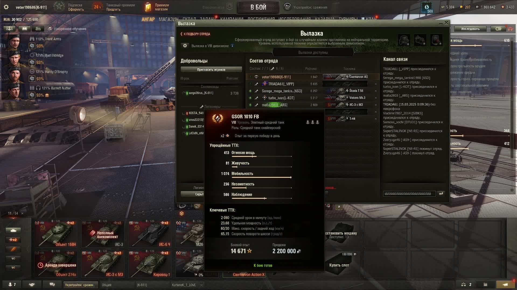Open handshake referral icon in bottom bar
517x290 pixels.
pos(32,285)
